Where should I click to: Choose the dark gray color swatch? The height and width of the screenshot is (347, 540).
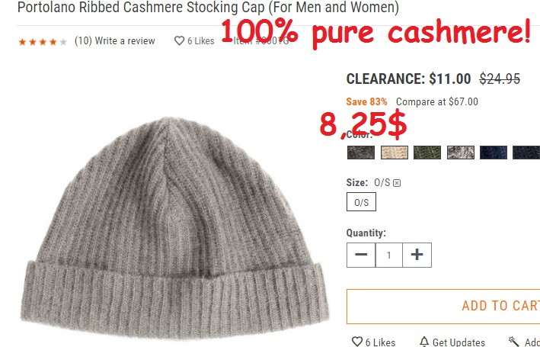(x=360, y=153)
